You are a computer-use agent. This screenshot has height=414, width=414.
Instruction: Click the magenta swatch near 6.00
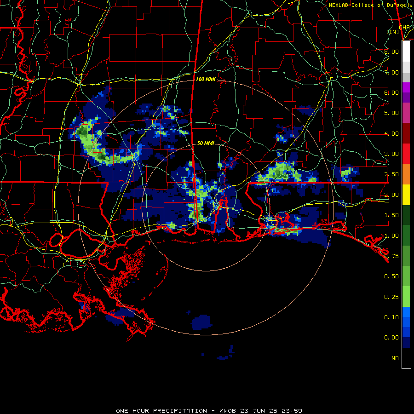(x=406, y=87)
